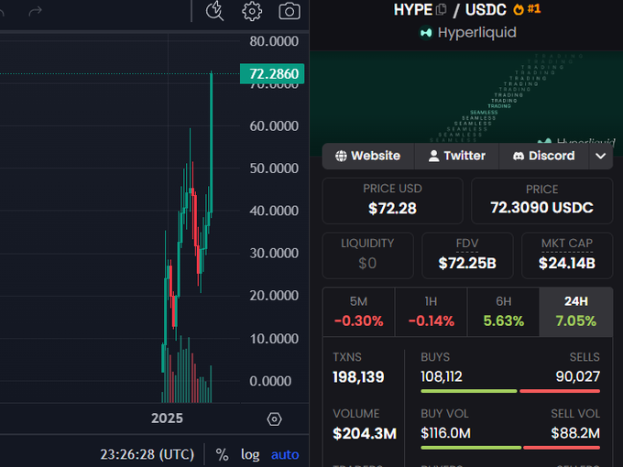Click the VOLUME $204.3M value

365,433
